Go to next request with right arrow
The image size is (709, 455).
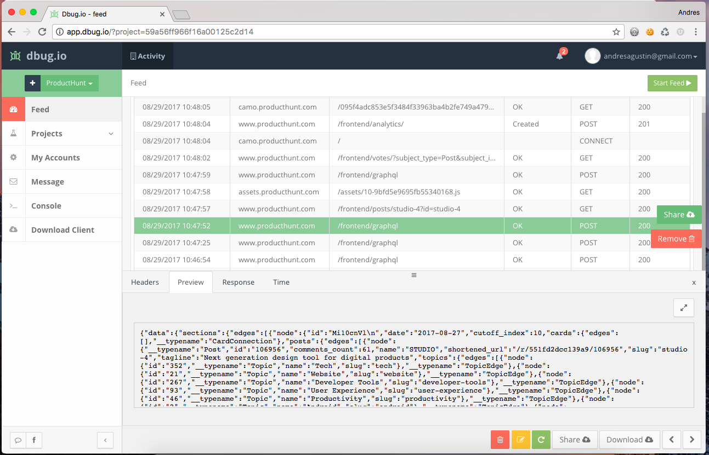coord(692,439)
